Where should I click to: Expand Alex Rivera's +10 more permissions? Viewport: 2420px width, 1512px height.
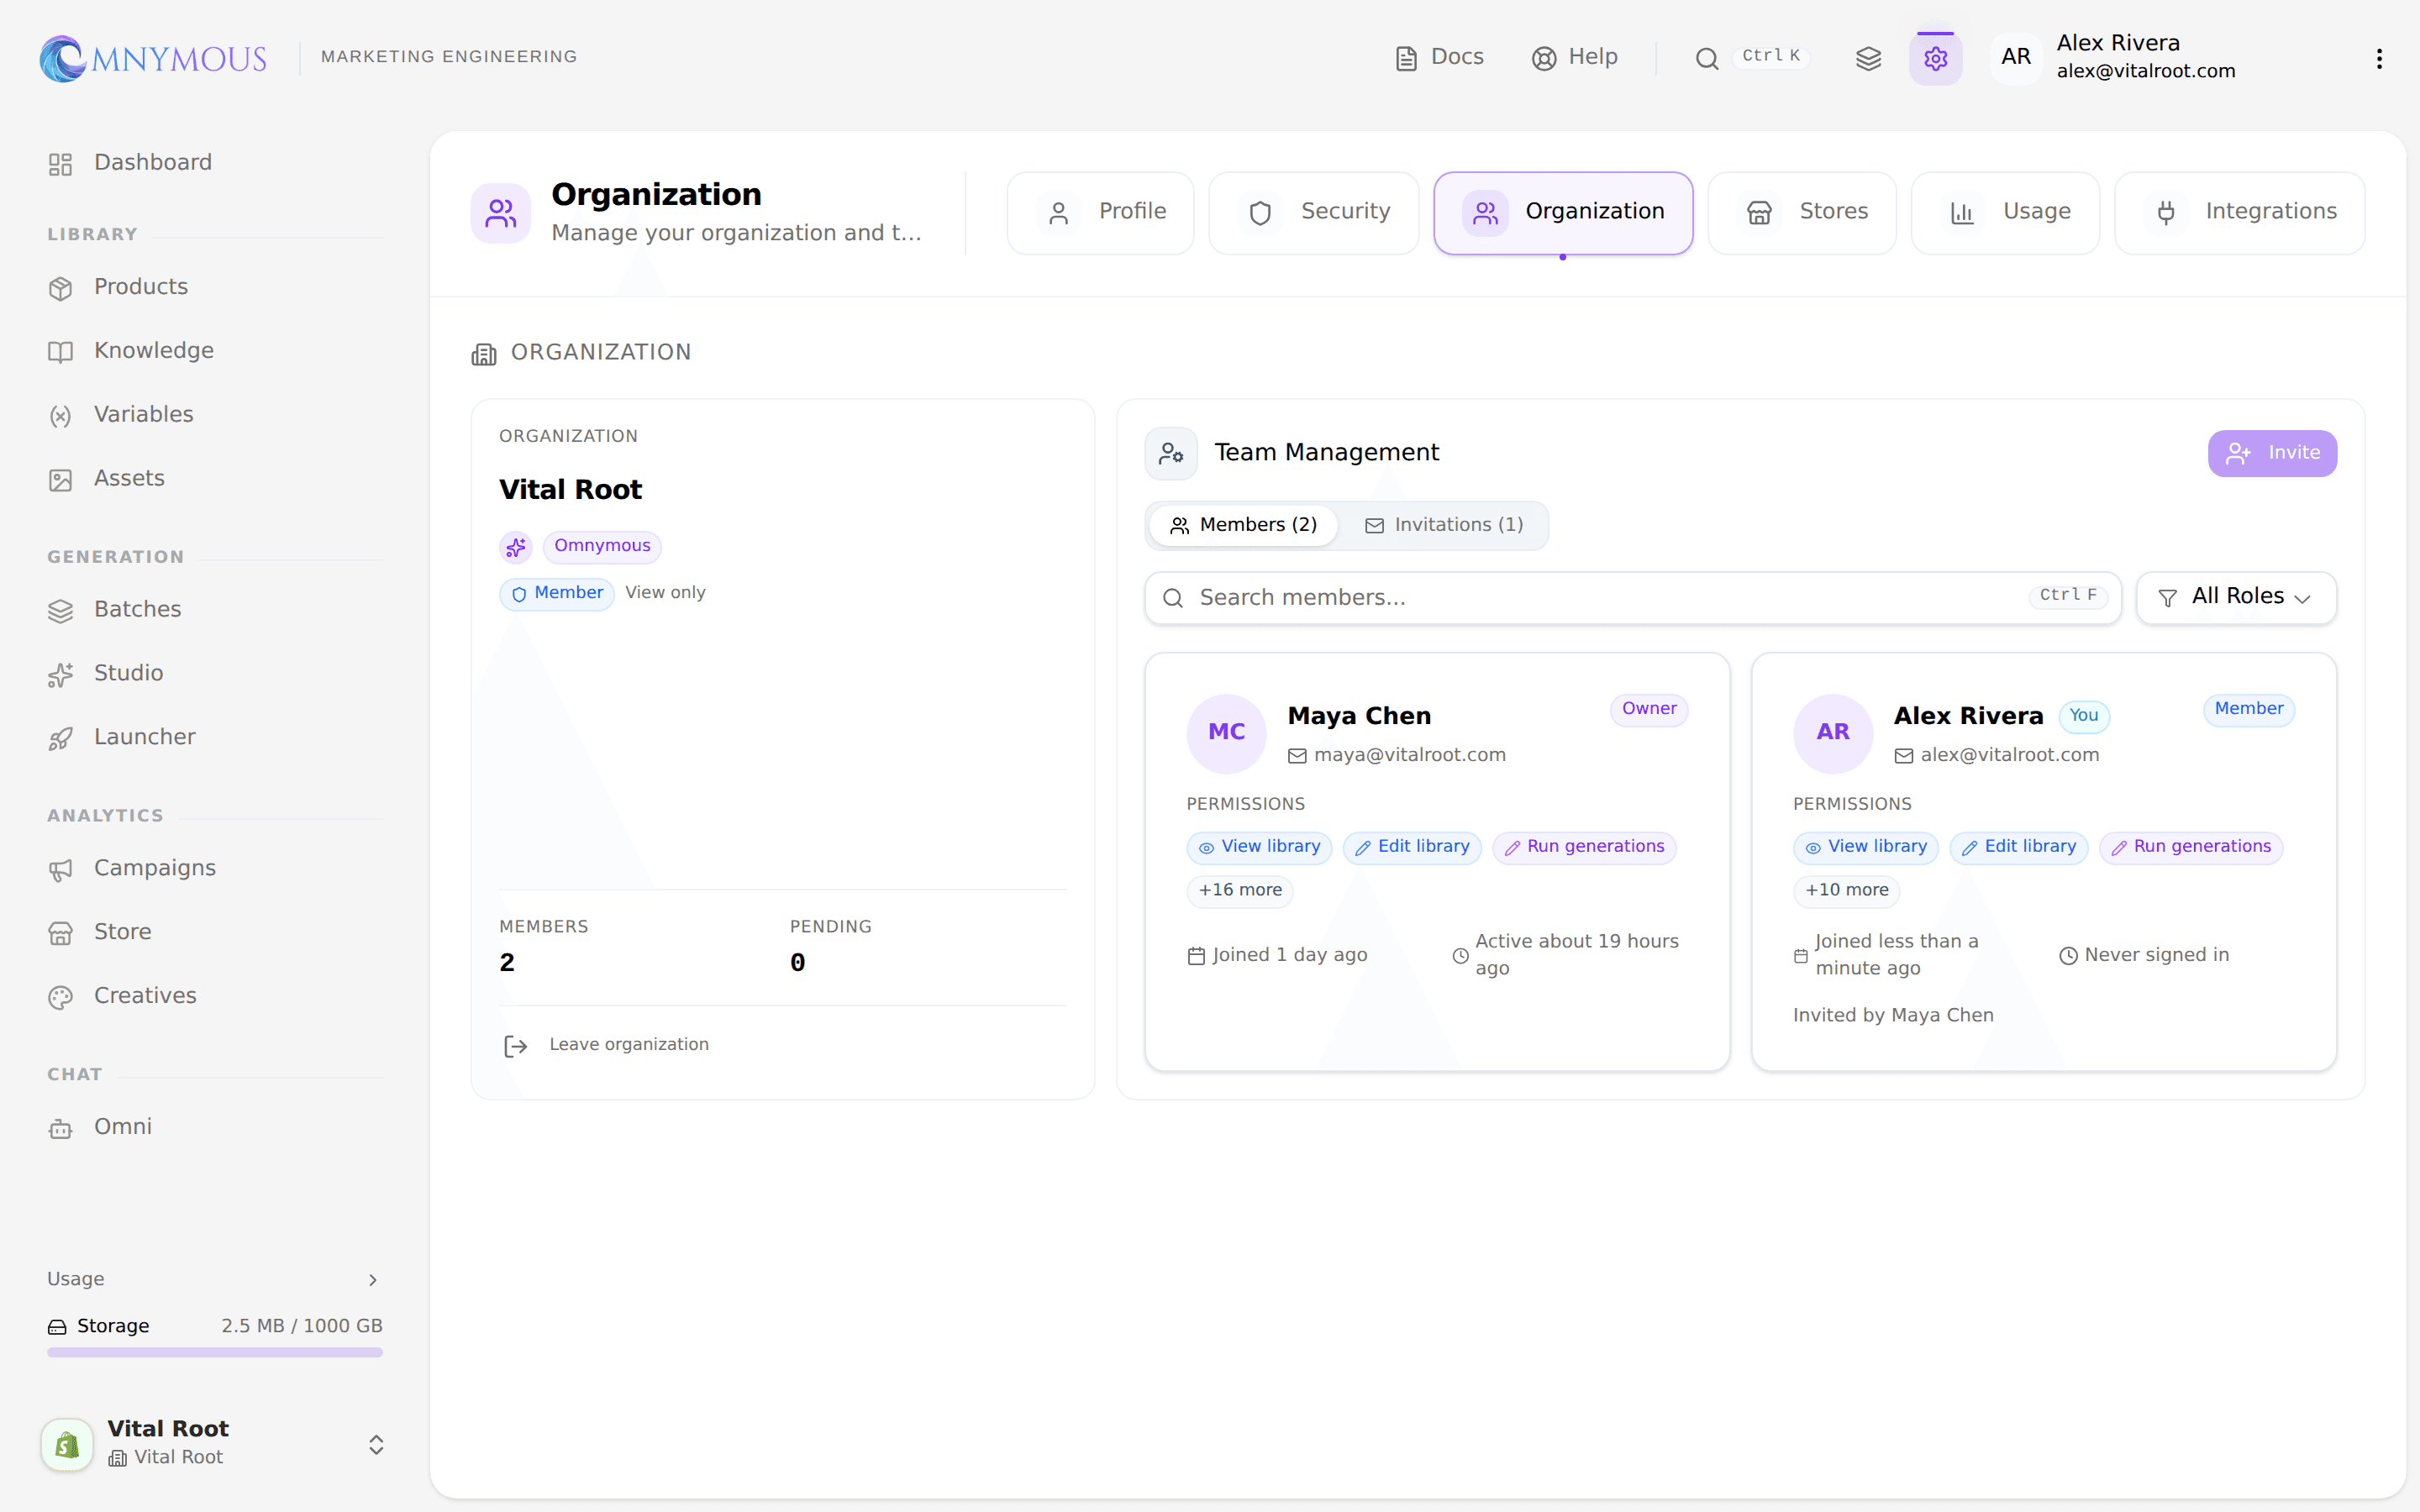[x=1846, y=891]
